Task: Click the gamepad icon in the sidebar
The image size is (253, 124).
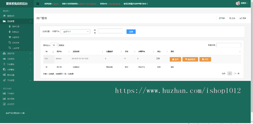Action: [4, 59]
